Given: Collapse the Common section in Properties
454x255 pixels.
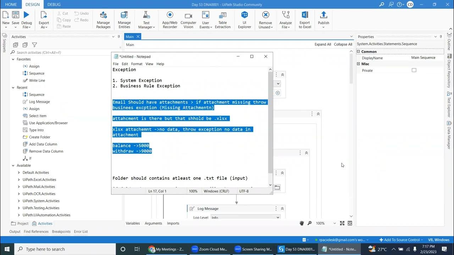Looking at the screenshot, I should coord(358,51).
